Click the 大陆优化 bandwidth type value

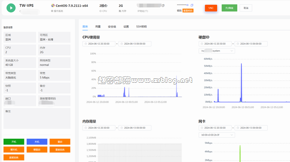11,78
